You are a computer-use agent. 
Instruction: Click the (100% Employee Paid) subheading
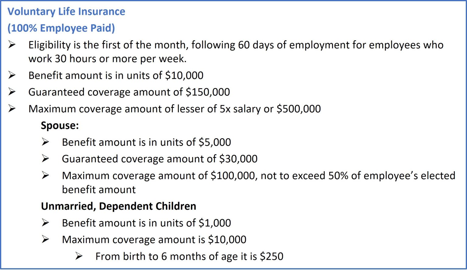coord(61,28)
